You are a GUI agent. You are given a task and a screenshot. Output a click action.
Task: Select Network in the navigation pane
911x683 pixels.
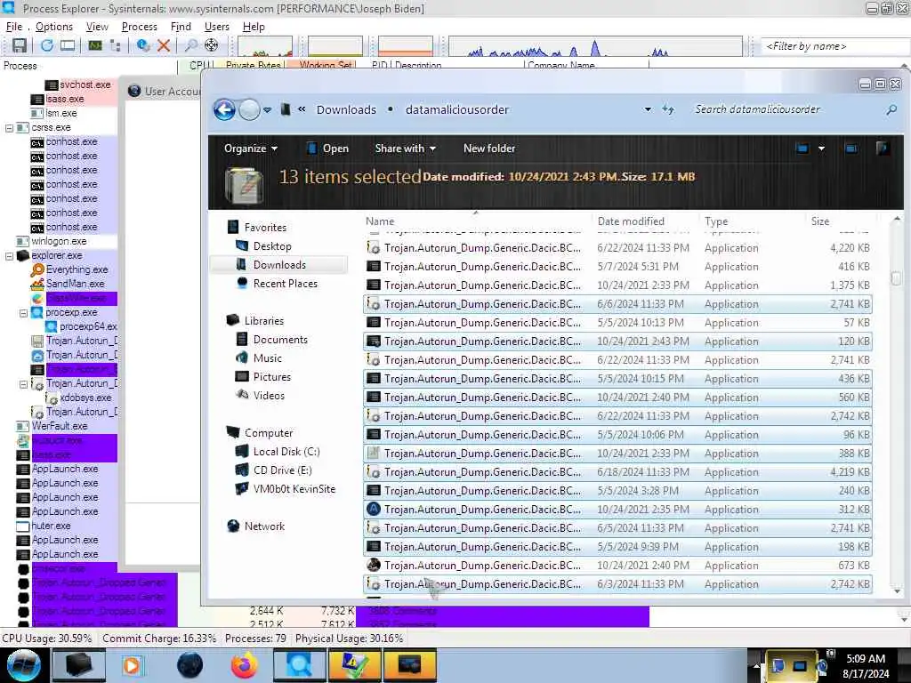click(264, 526)
